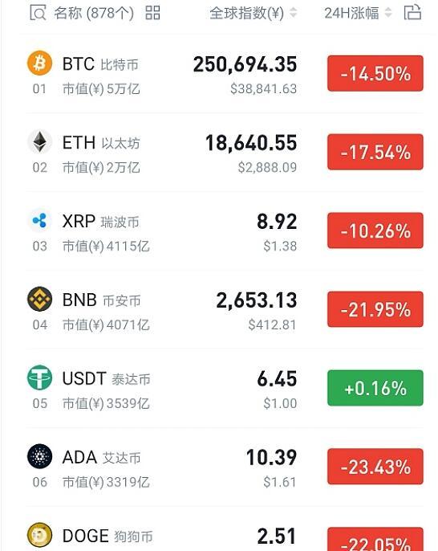Select the 全球指数(¥) column header text
This screenshot has height=551, width=438.
pyautogui.click(x=247, y=14)
